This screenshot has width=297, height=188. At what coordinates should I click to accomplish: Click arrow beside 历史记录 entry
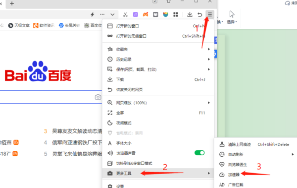pyautogui.click(x=209, y=59)
